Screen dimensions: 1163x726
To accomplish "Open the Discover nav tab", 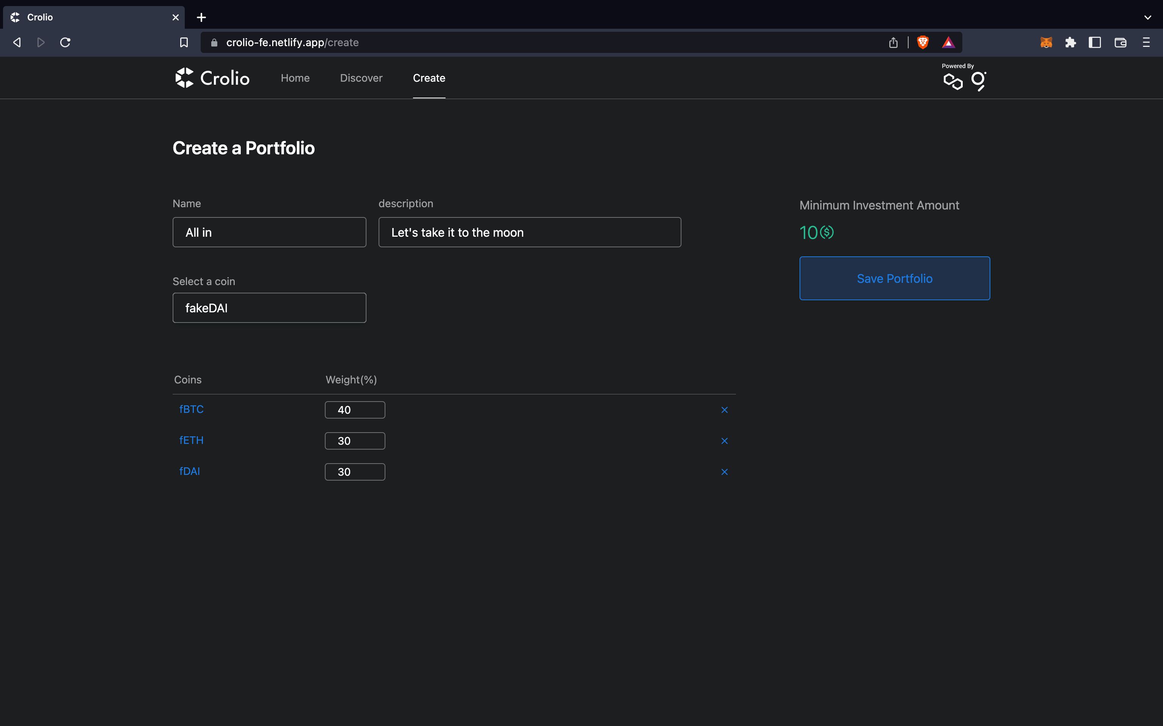I will click(362, 78).
